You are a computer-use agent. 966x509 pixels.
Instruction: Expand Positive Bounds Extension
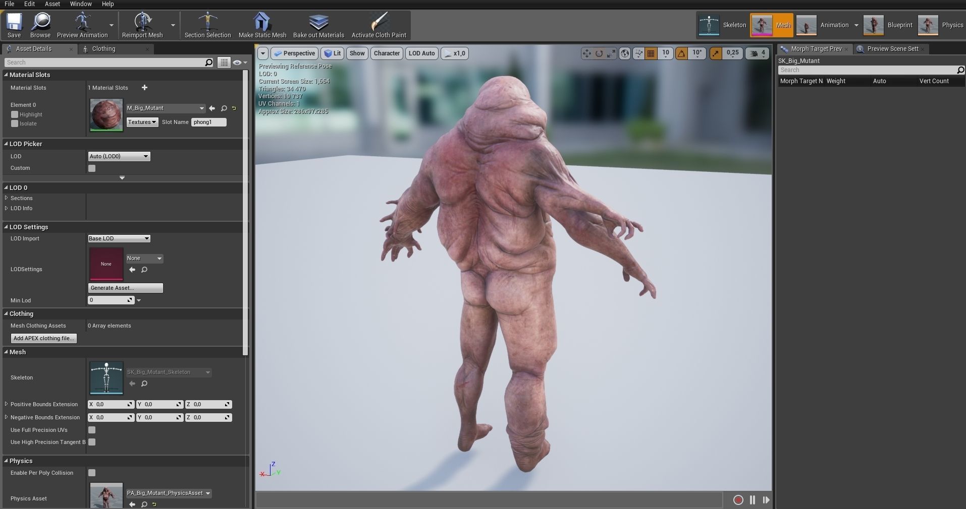[x=7, y=404]
